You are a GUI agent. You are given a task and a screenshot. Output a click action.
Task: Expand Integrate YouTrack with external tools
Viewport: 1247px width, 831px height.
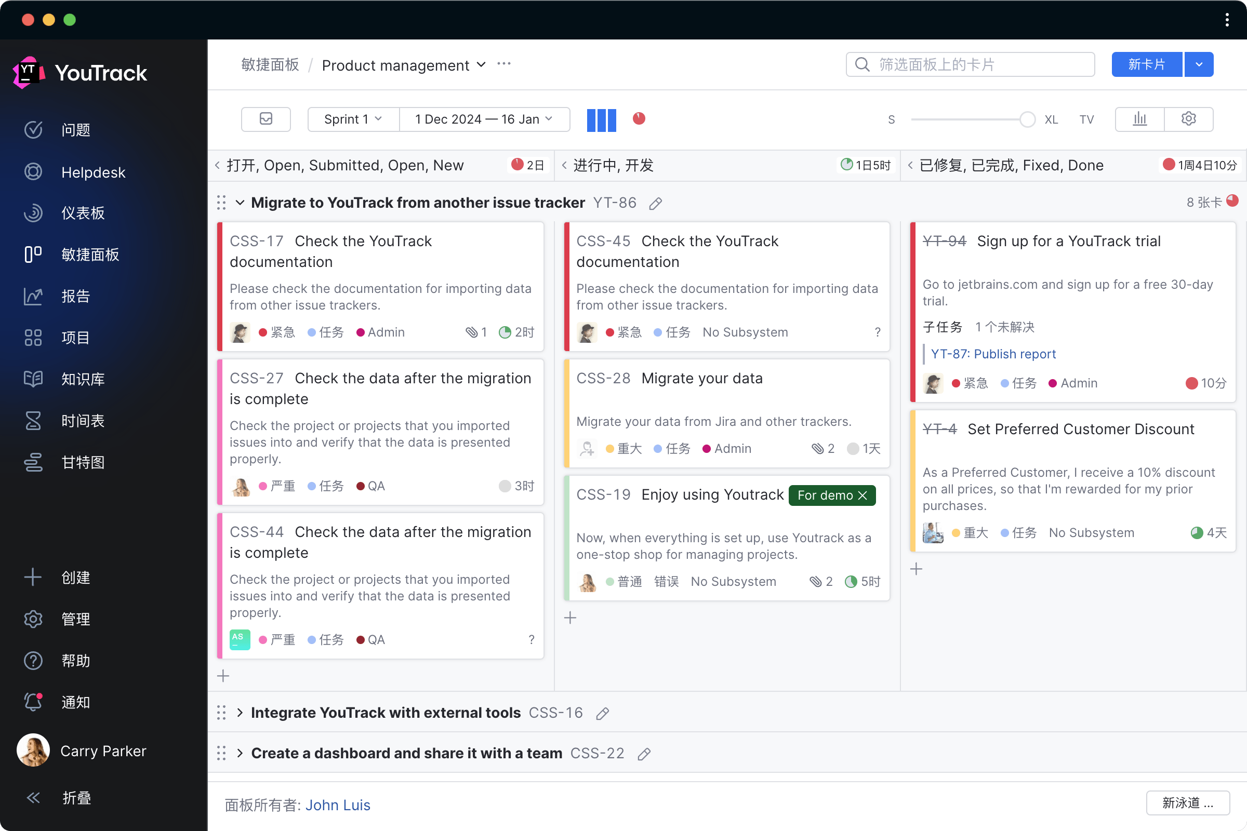coord(241,712)
